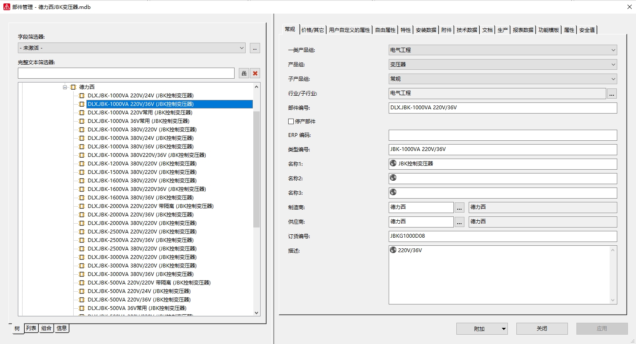Viewport: 636px width, 344px height.
Task: Open the 附件 tab
Action: pyautogui.click(x=447, y=30)
